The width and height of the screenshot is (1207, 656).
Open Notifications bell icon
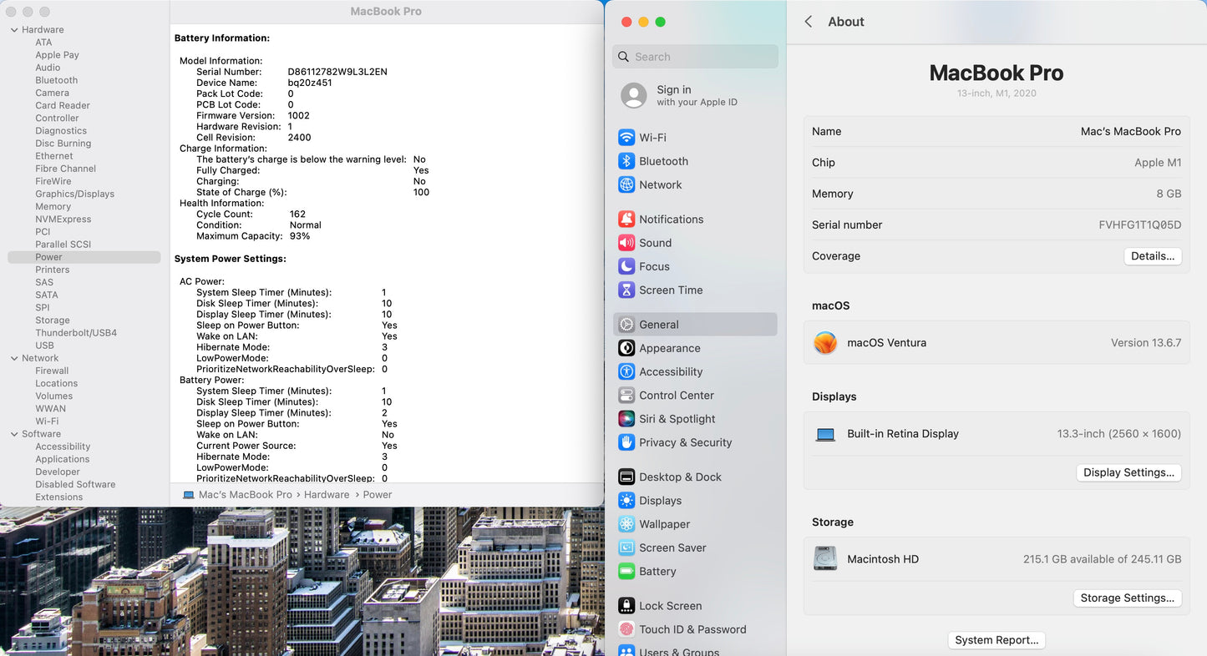click(626, 220)
